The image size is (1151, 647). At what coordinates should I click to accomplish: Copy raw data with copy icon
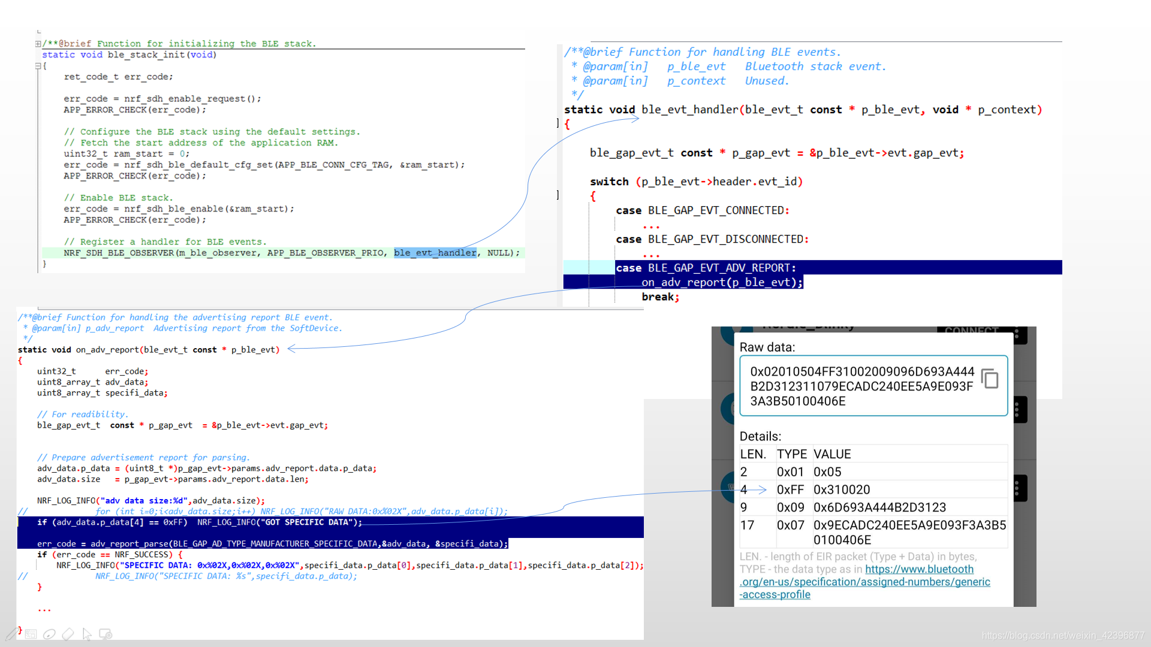pyautogui.click(x=990, y=379)
